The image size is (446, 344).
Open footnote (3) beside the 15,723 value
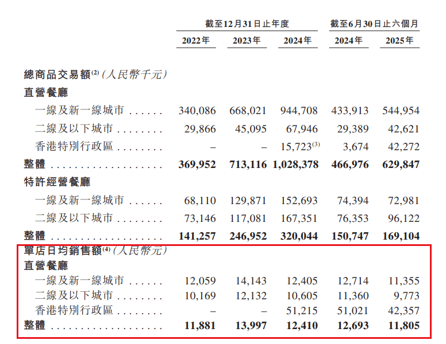tap(316, 144)
